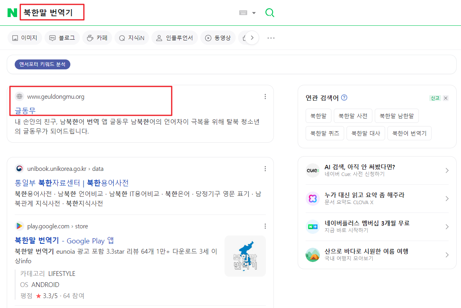Viewport: 461px width, 308px height.
Task: Click the 글동무 description snippet text
Action: pyautogui.click(x=137, y=126)
